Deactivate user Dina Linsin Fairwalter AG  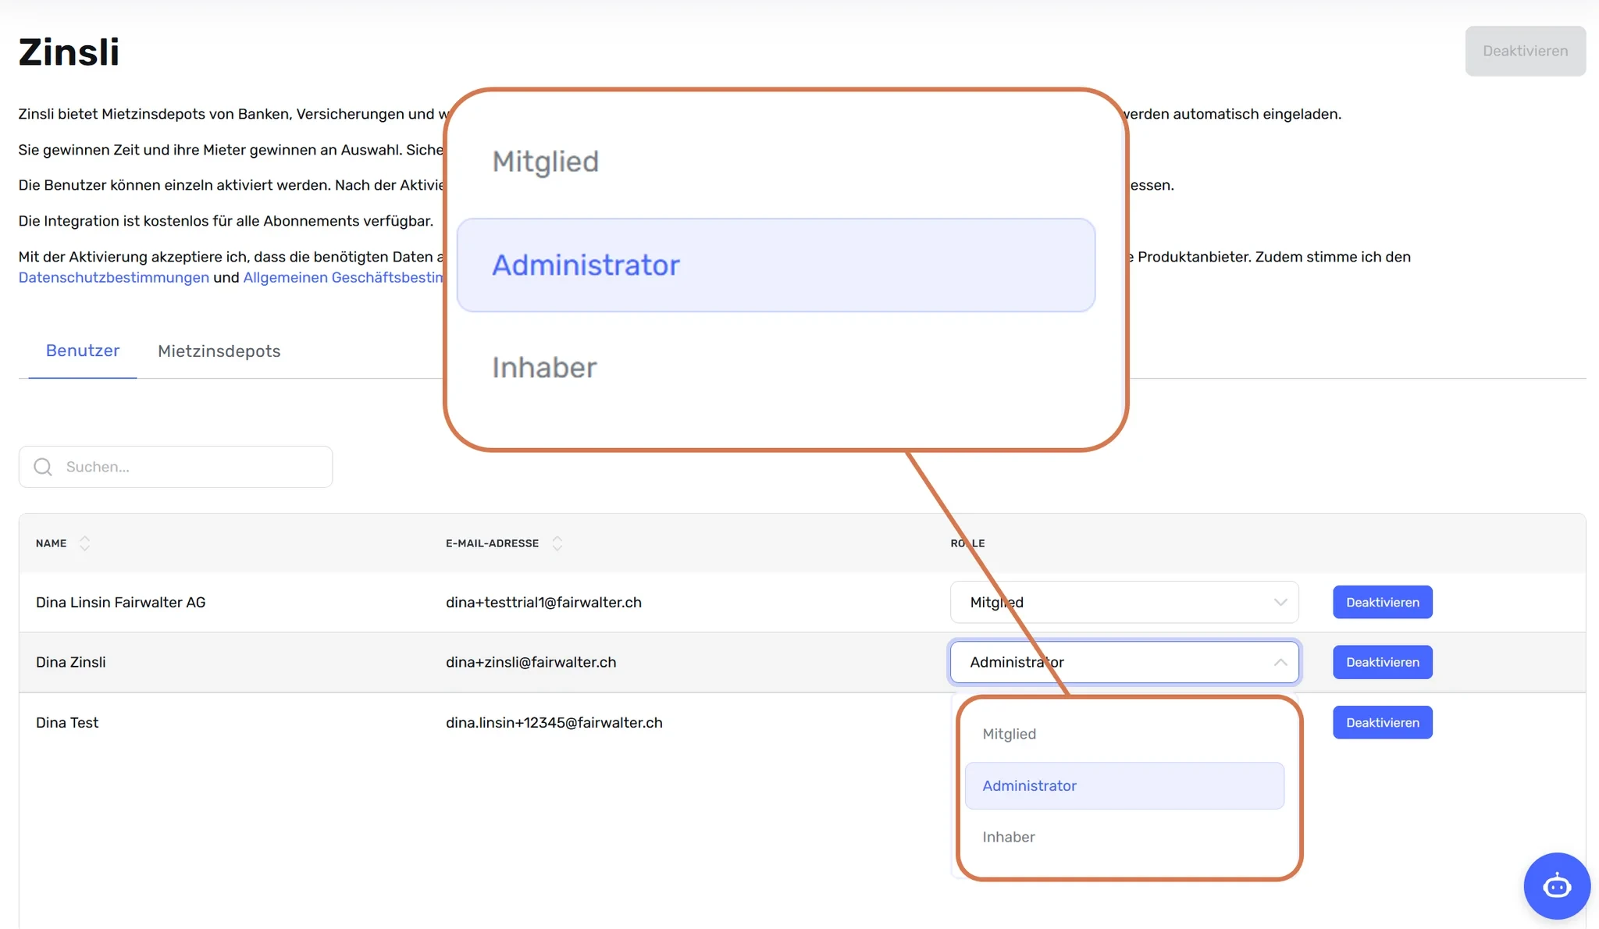1382,602
